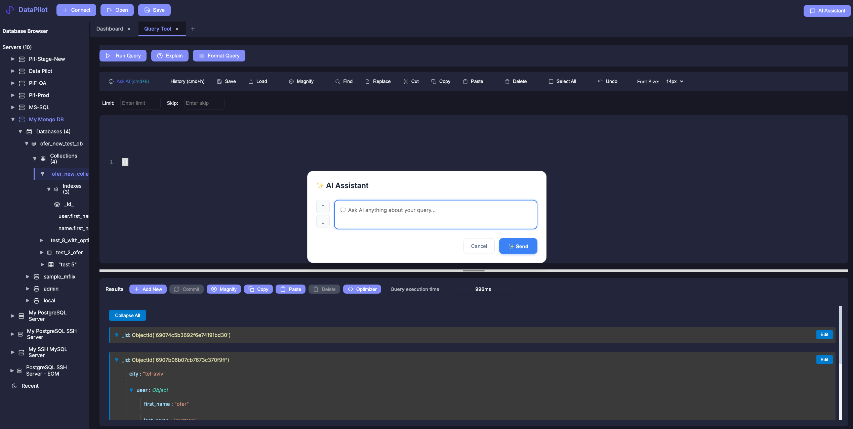
Task: Collapse the Collections (4) node
Action: pyautogui.click(x=35, y=159)
